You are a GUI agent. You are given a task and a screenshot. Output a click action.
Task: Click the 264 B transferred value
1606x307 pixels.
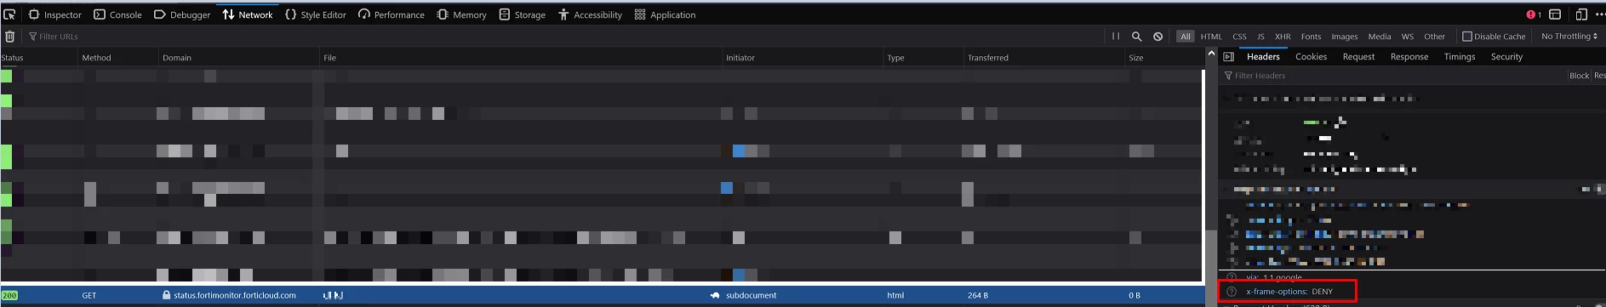(x=978, y=295)
